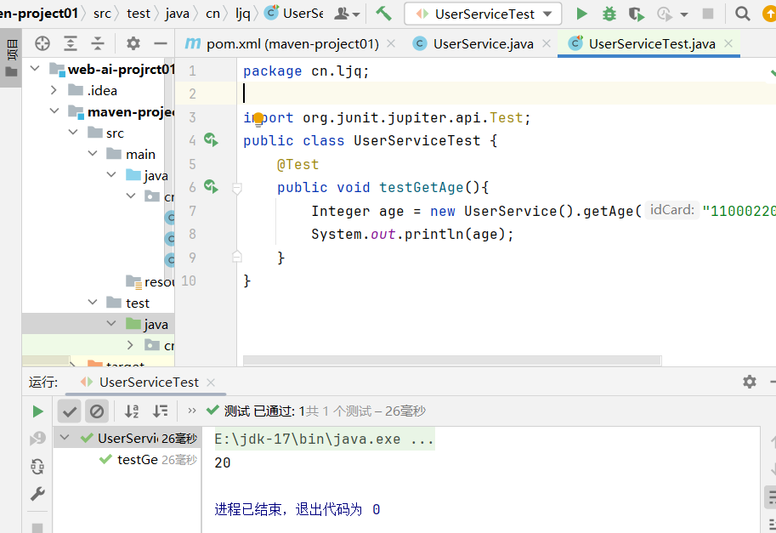This screenshot has width=776, height=533.
Task: Collapse the UserServiceTest result node arrow
Action: (65, 438)
